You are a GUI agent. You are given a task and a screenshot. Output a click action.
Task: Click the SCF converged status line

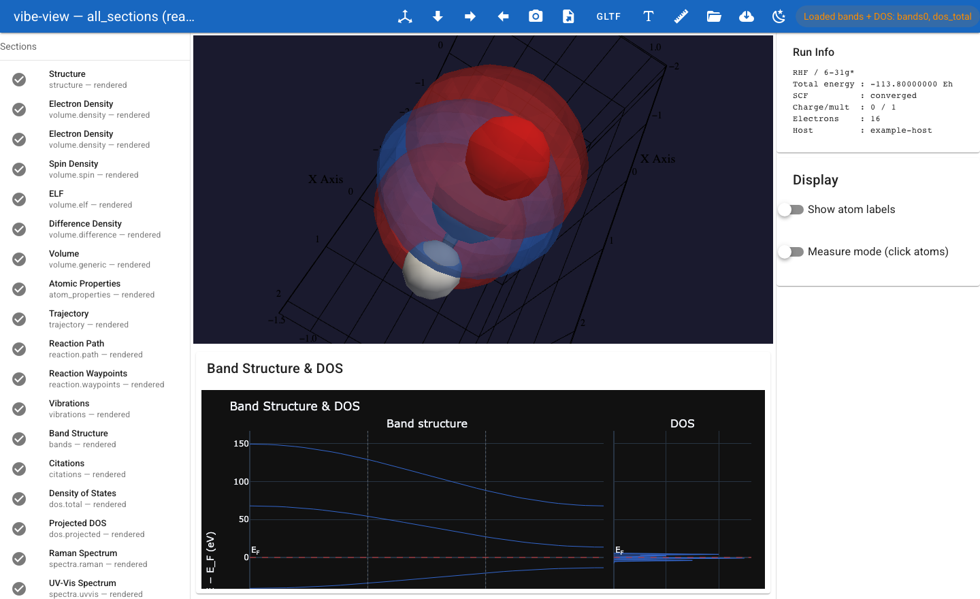click(855, 96)
